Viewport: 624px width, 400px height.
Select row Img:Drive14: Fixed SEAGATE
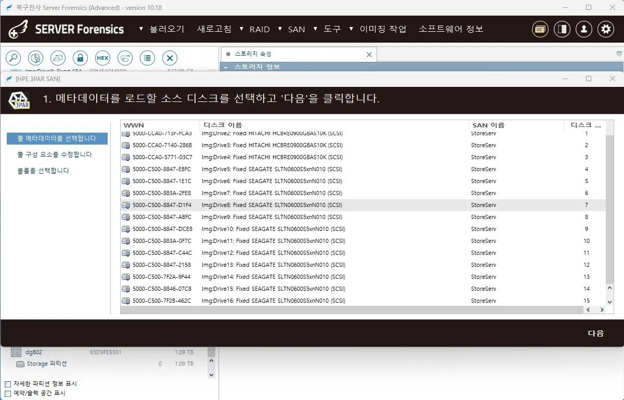coord(363,277)
